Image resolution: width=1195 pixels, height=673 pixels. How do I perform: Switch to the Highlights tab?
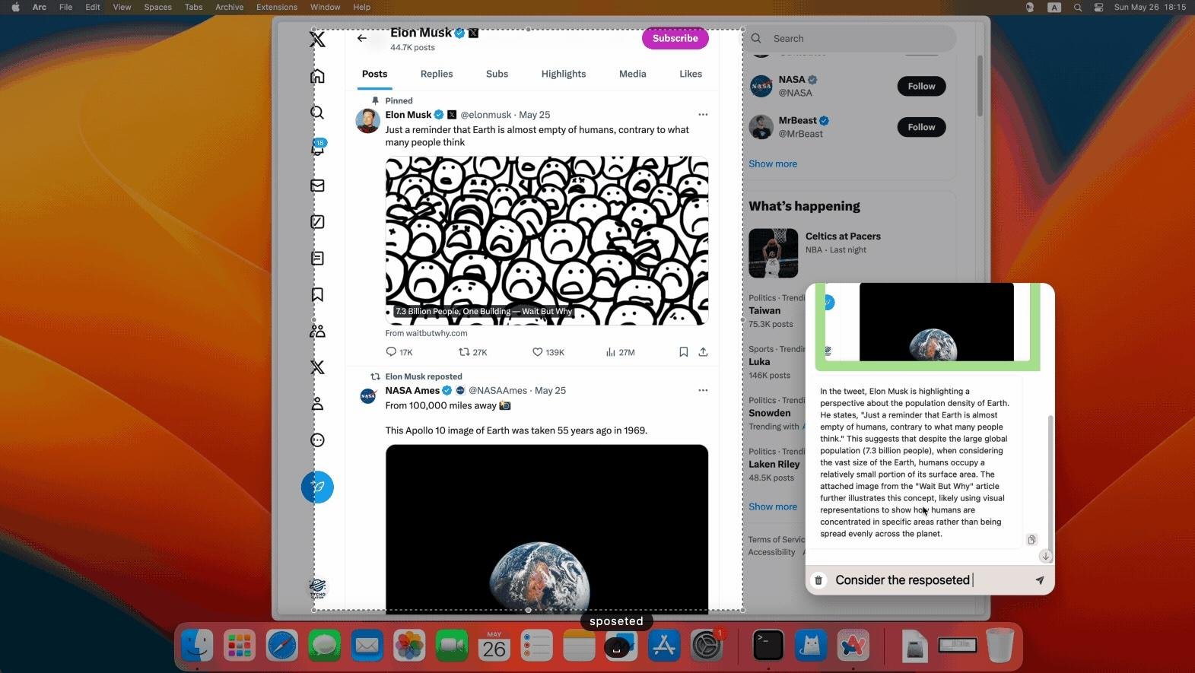(x=564, y=74)
